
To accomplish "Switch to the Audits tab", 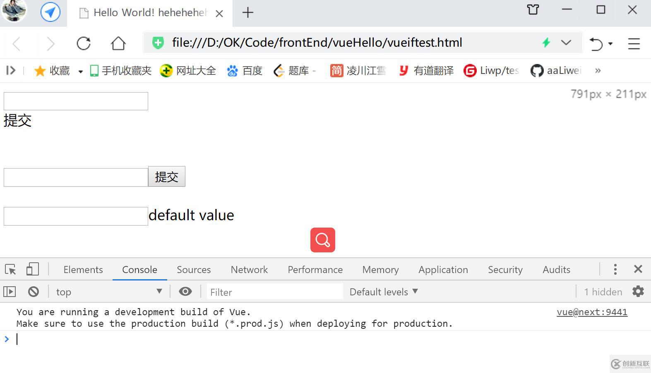I will 557,270.
